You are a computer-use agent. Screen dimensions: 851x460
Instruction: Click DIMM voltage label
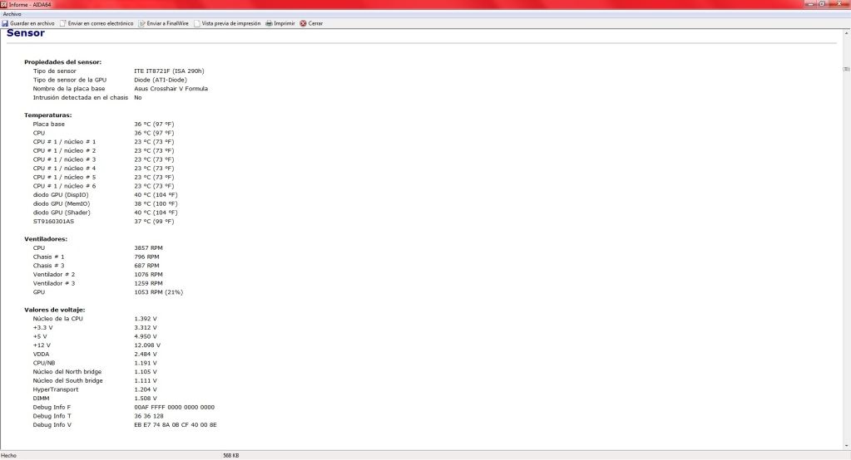tap(41, 399)
